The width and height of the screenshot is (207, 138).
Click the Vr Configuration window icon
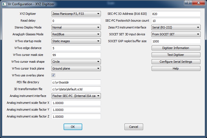[x=4, y=4]
